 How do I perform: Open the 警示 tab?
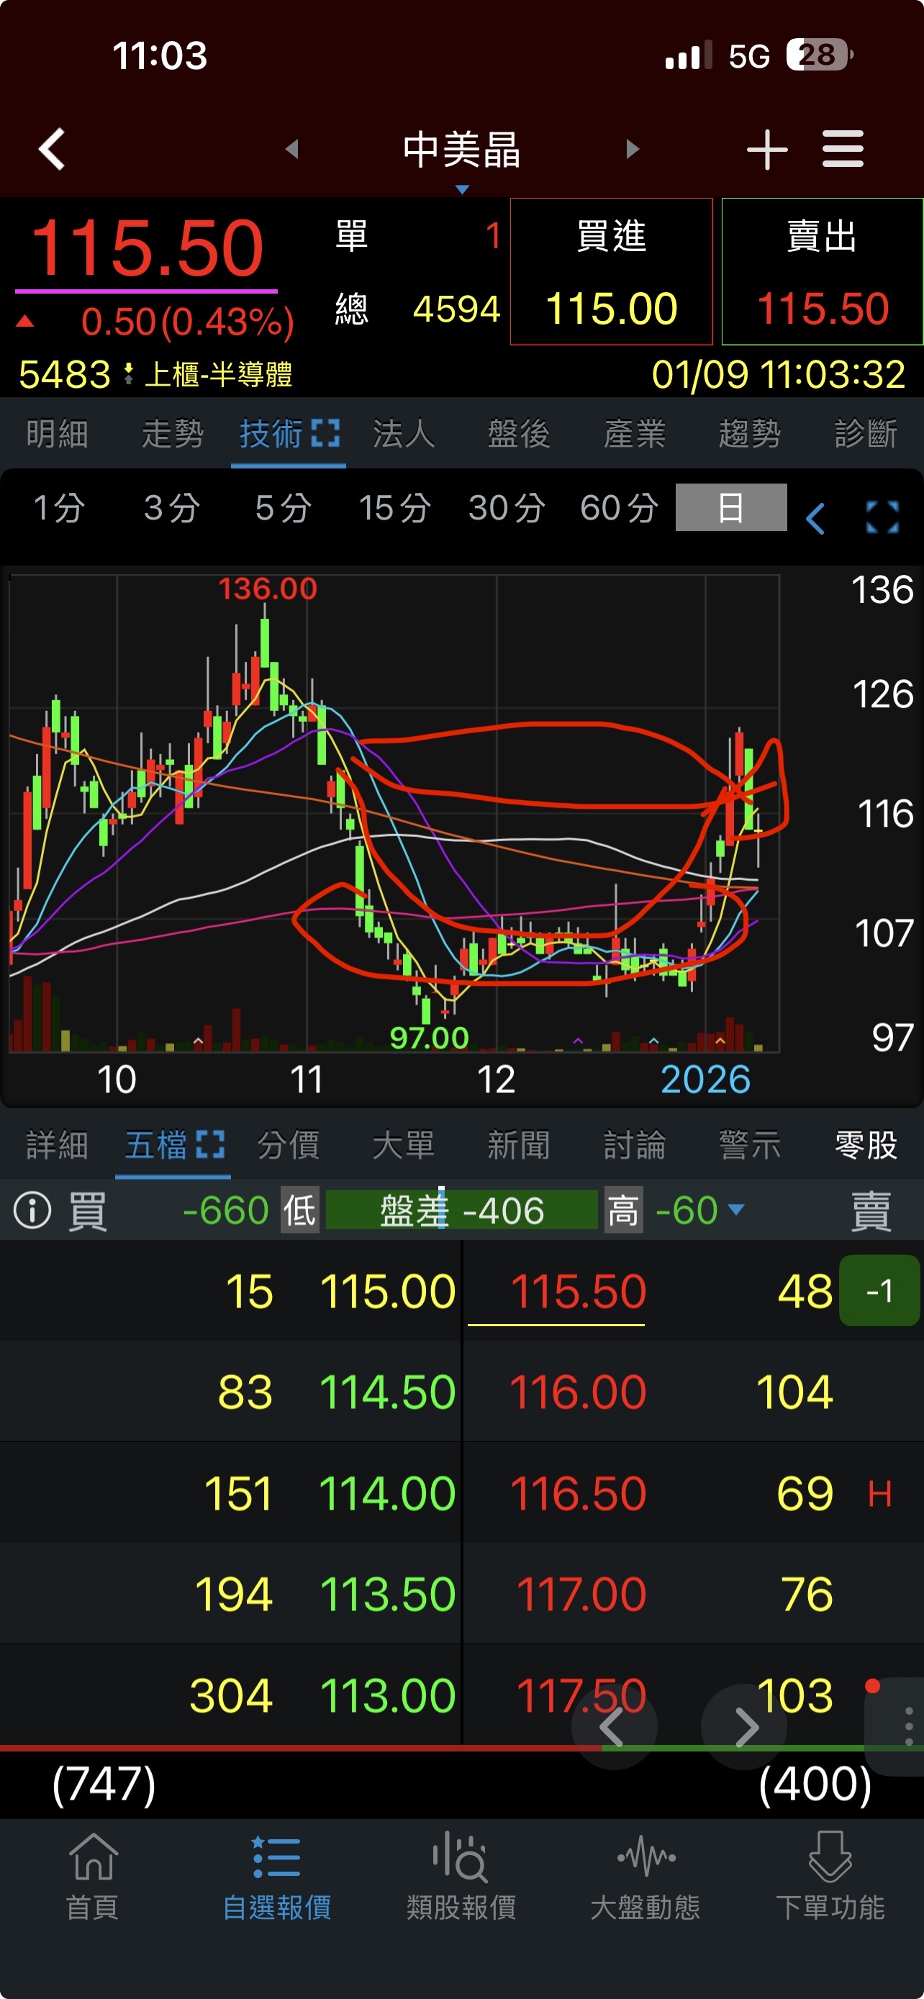point(749,1145)
